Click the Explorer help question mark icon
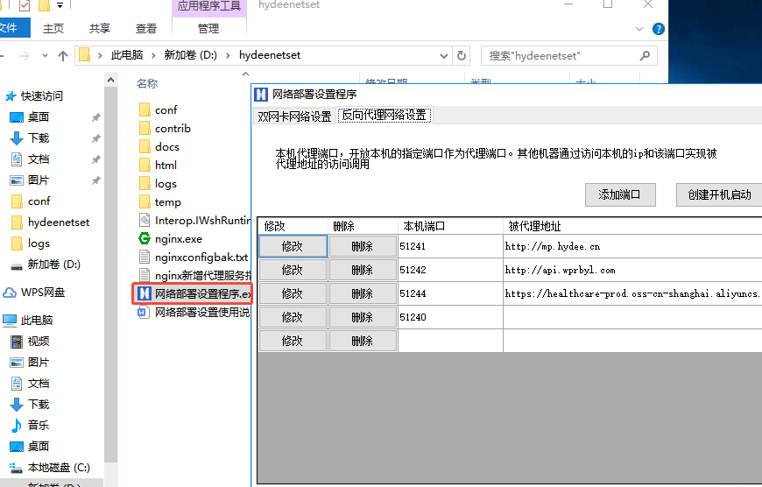Viewport: 762px width, 487px height. (x=659, y=29)
